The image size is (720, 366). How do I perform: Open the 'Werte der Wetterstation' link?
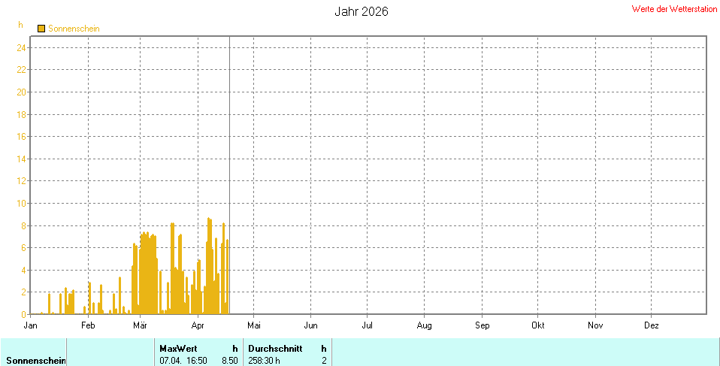(x=674, y=9)
